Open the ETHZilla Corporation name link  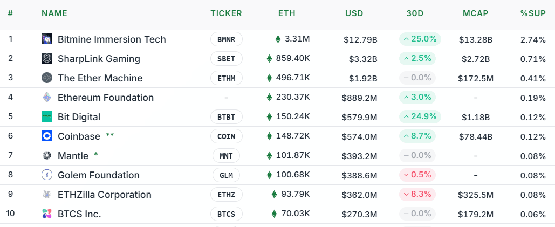coord(104,195)
